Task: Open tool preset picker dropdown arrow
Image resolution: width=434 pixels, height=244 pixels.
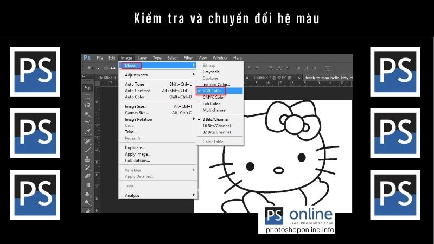Action: point(98,68)
